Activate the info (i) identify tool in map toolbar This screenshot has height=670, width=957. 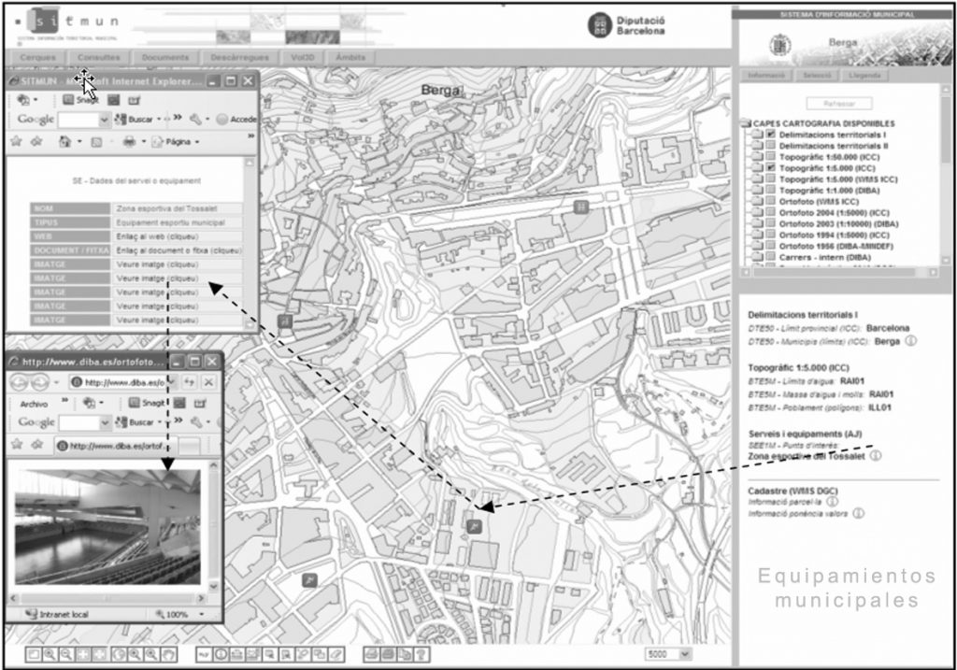(x=221, y=655)
